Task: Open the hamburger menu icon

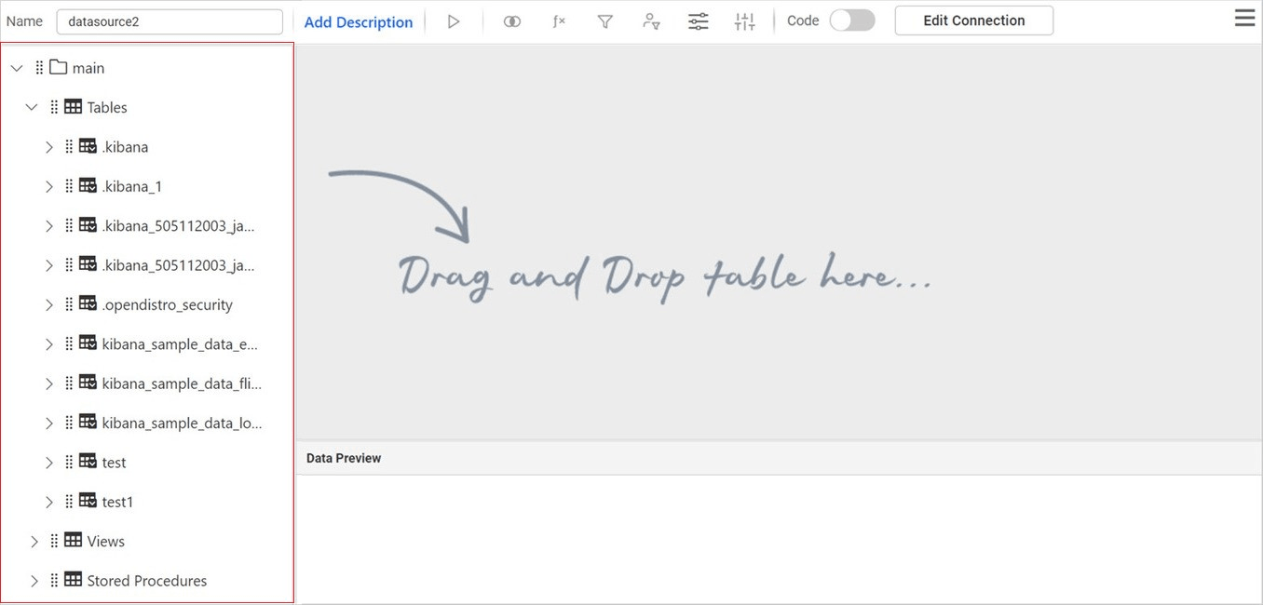Action: [x=1245, y=18]
